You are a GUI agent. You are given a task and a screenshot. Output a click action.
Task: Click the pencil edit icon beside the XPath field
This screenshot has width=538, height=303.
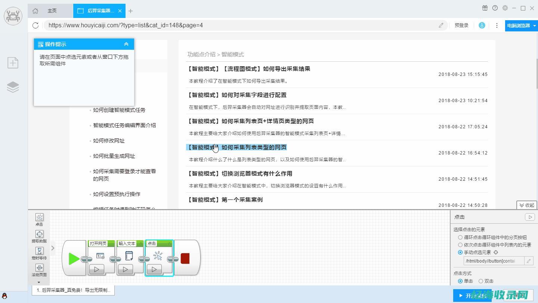(x=529, y=261)
